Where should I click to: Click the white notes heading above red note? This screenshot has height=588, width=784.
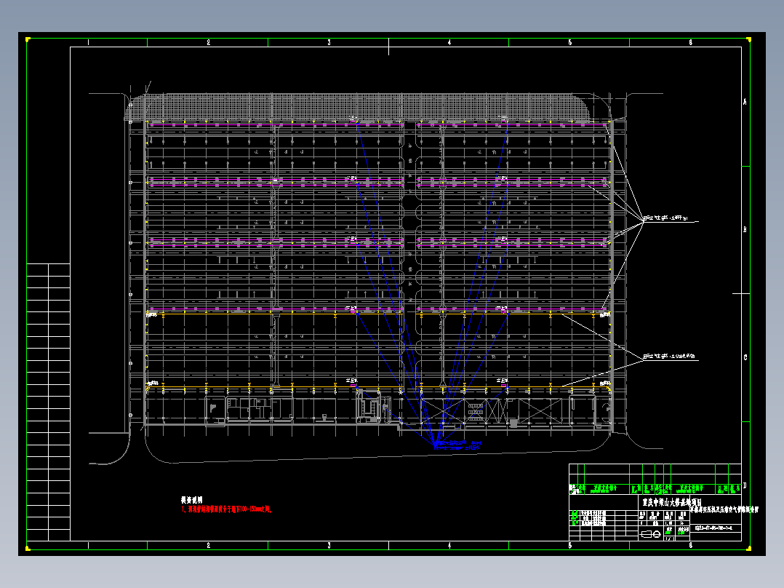tap(191, 500)
